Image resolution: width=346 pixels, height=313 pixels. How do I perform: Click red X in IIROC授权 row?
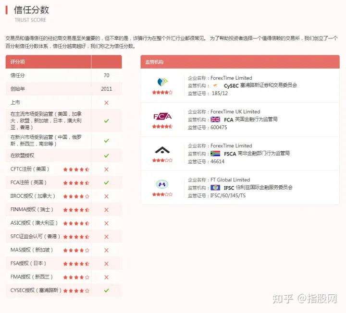coord(106,196)
